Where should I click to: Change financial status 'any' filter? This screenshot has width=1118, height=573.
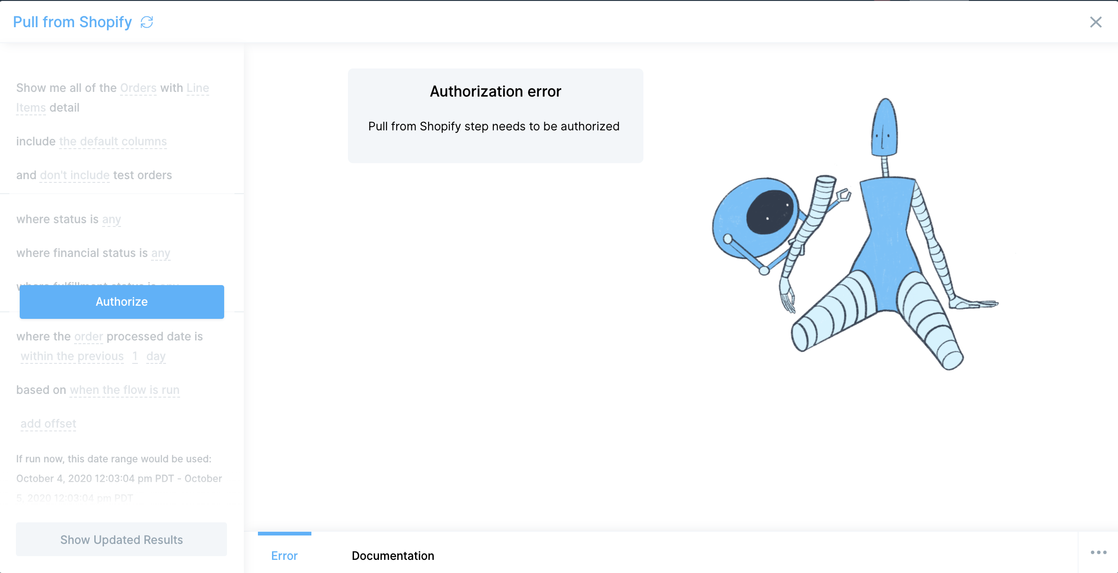coord(160,253)
